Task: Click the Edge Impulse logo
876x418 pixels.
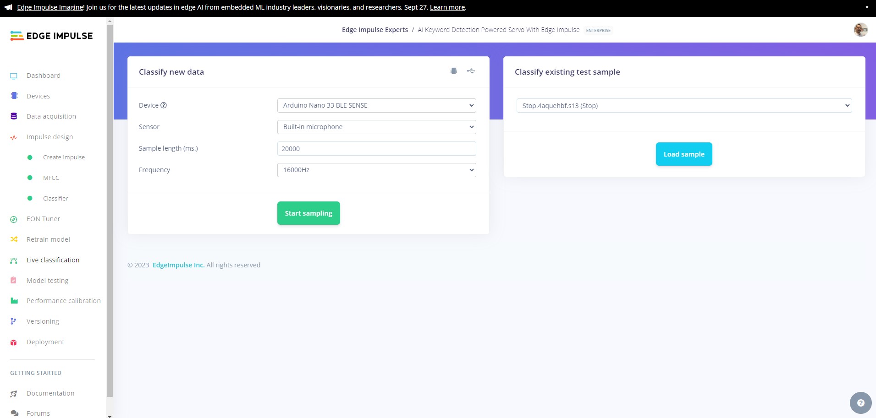Action: [x=51, y=36]
